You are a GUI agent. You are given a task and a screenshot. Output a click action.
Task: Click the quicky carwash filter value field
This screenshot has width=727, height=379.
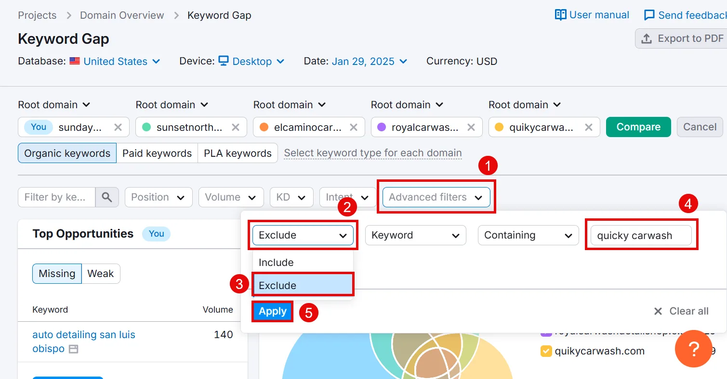(x=641, y=235)
